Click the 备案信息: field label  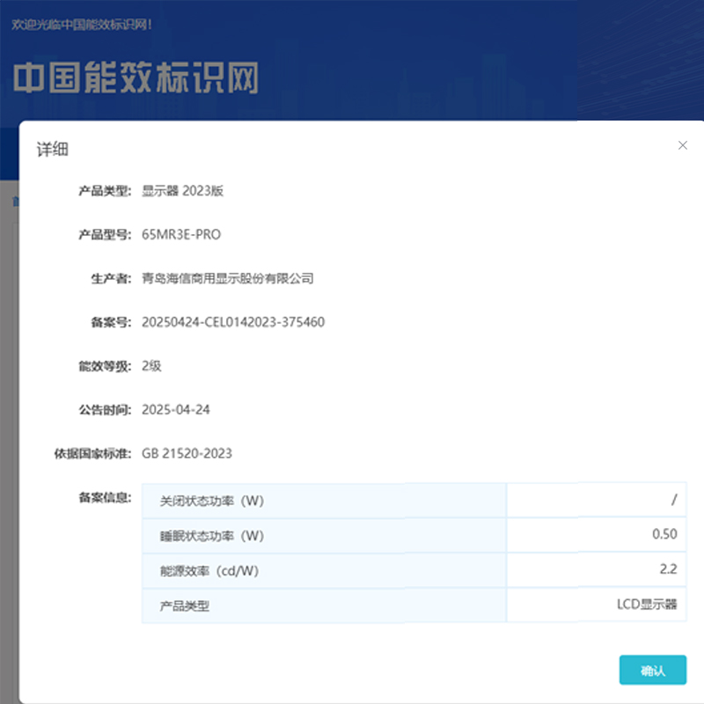(105, 497)
